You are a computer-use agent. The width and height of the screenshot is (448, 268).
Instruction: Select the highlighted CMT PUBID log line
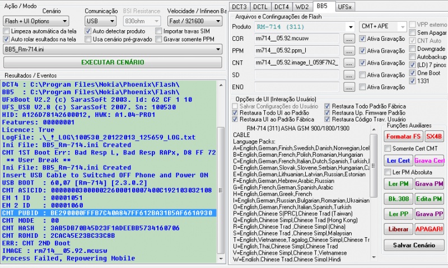[x=107, y=213]
